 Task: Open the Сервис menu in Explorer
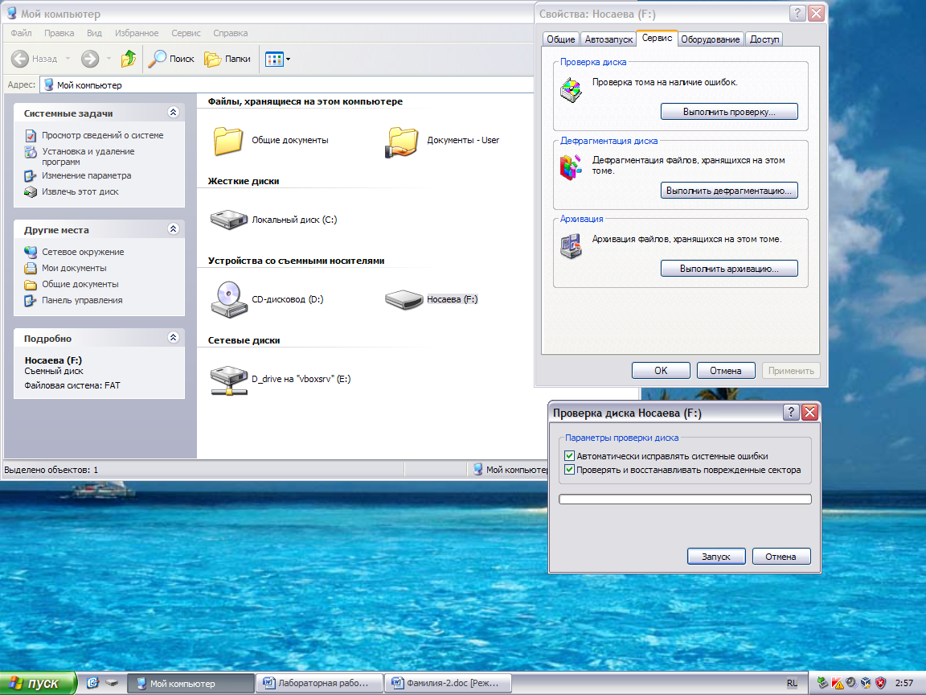point(186,33)
